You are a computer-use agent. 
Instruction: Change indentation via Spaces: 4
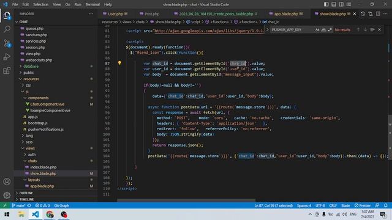pos(304,205)
